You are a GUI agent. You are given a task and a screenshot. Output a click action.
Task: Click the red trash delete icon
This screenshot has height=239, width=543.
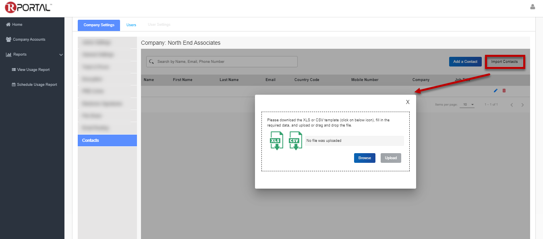[504, 91]
